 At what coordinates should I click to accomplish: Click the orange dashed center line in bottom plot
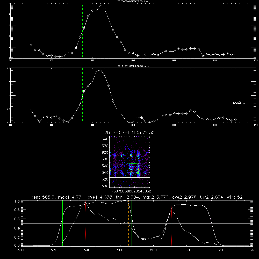coord(128,223)
